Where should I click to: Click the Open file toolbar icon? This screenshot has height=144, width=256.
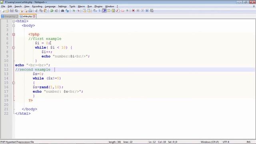(x=7, y=11)
